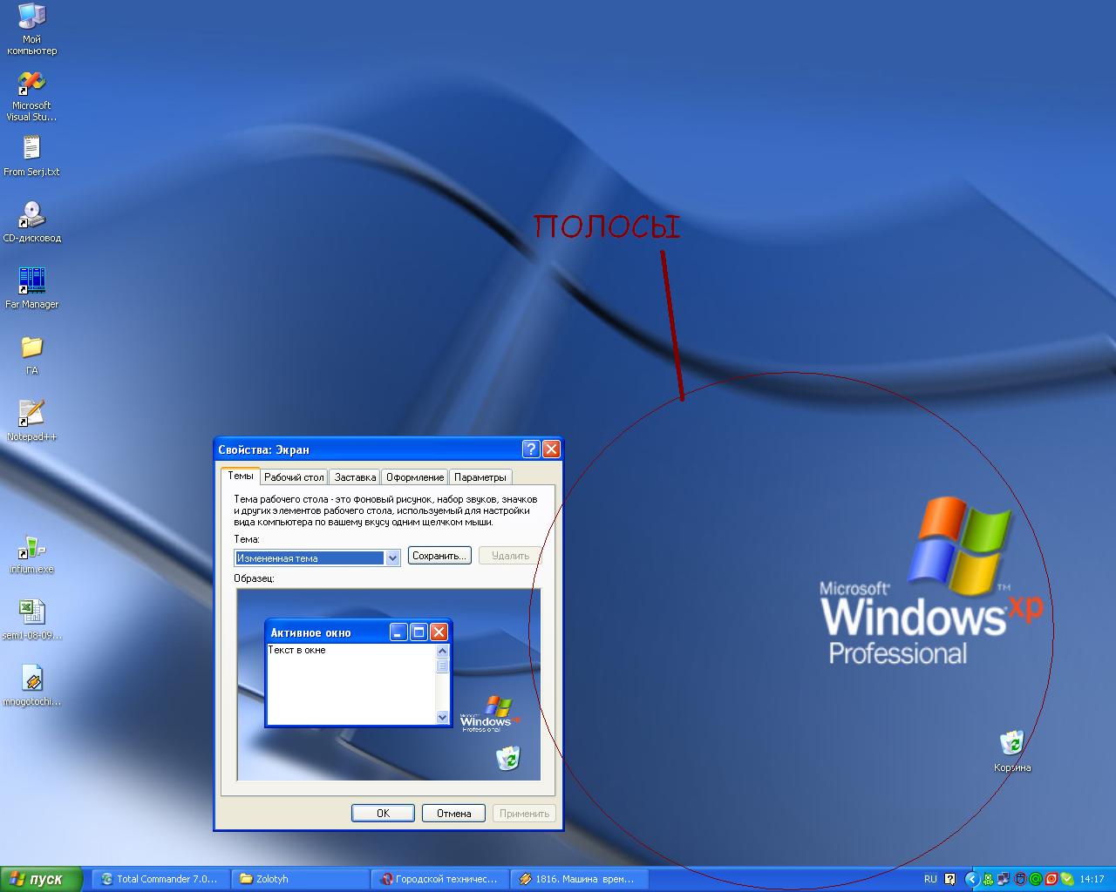Switch to 1816. Машина врем... taskbar button
The width and height of the screenshot is (1116, 892).
pos(579,879)
